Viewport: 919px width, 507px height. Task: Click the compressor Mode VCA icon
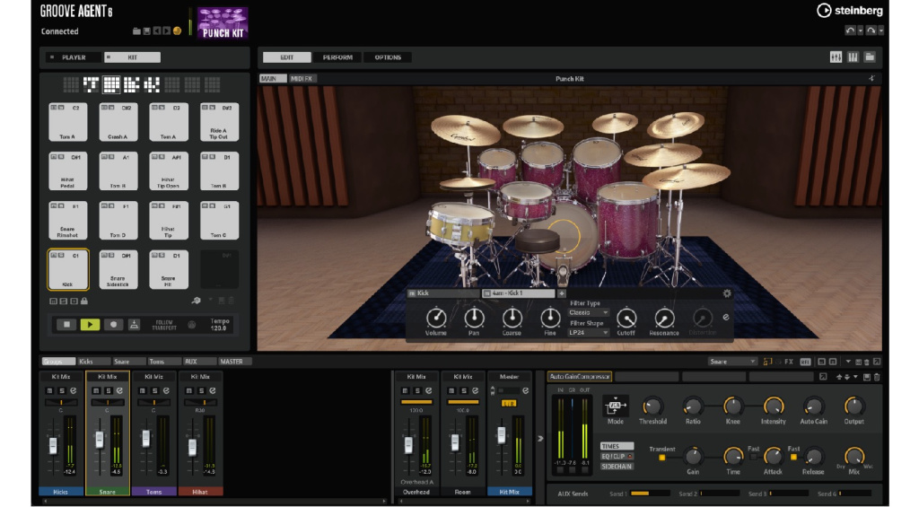pyautogui.click(x=616, y=405)
